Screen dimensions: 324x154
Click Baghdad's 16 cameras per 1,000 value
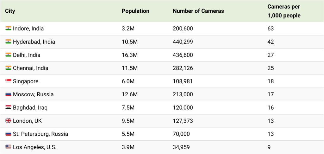pos(271,108)
